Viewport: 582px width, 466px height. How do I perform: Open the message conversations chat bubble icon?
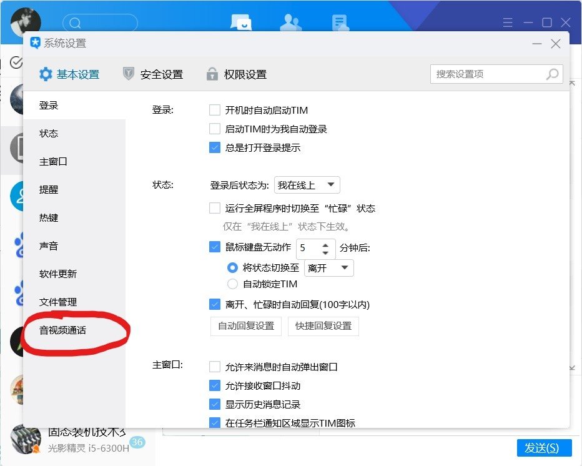pos(241,22)
